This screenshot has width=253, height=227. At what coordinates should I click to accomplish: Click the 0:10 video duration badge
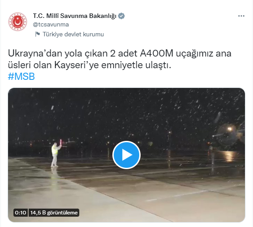(21, 213)
